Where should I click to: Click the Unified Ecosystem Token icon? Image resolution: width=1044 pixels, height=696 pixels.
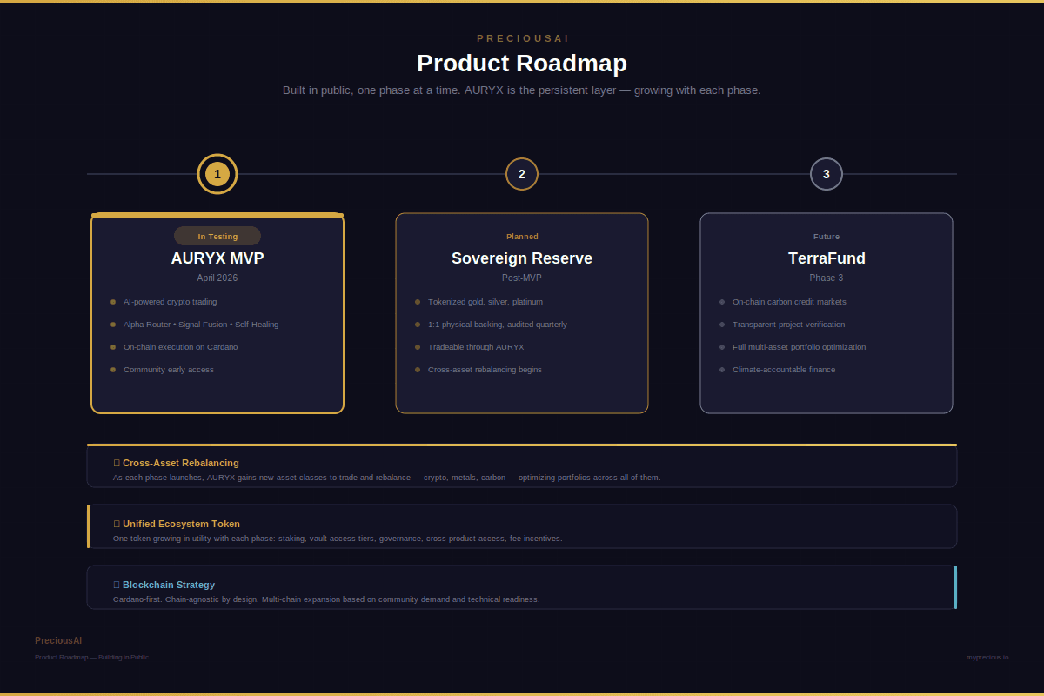117,523
